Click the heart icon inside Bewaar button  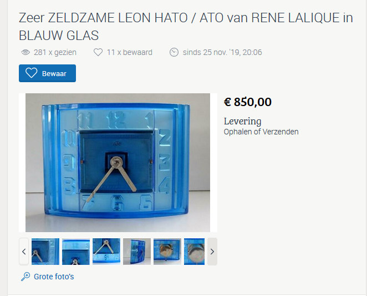(32, 73)
